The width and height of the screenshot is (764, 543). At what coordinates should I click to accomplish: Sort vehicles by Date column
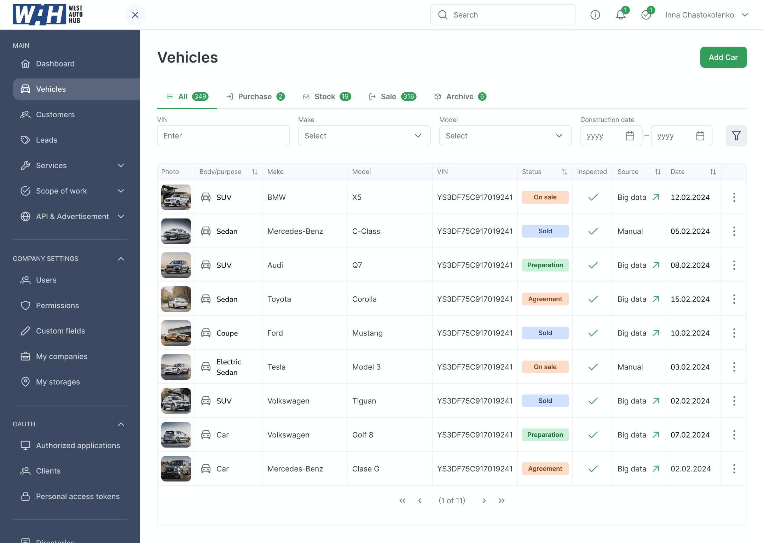pyautogui.click(x=713, y=172)
